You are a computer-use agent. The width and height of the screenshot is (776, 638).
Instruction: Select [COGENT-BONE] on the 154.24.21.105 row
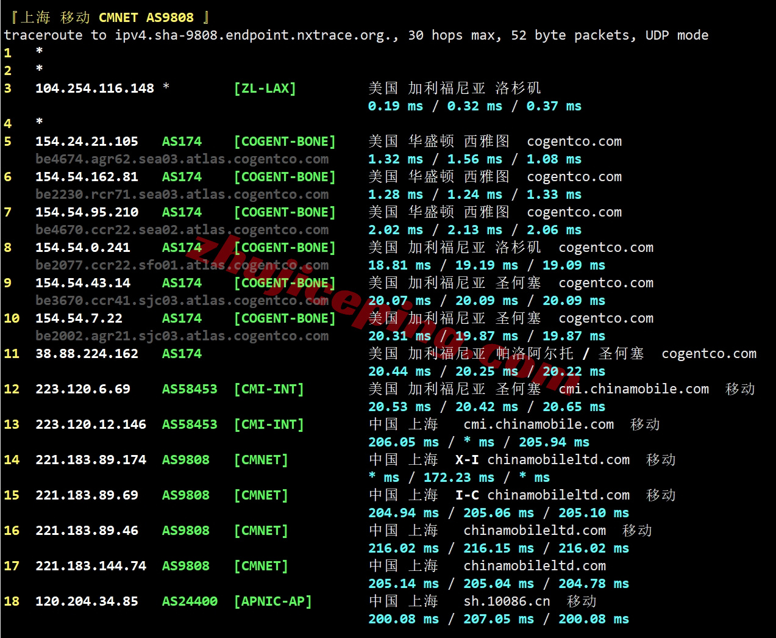pyautogui.click(x=285, y=142)
